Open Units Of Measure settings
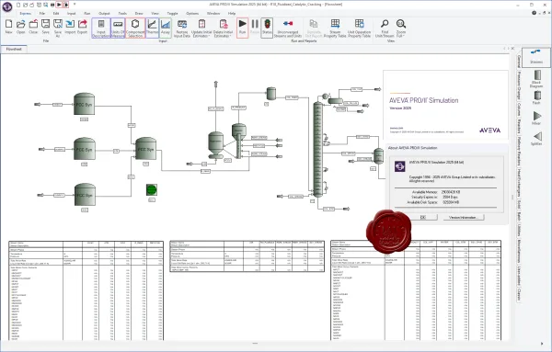 point(118,28)
